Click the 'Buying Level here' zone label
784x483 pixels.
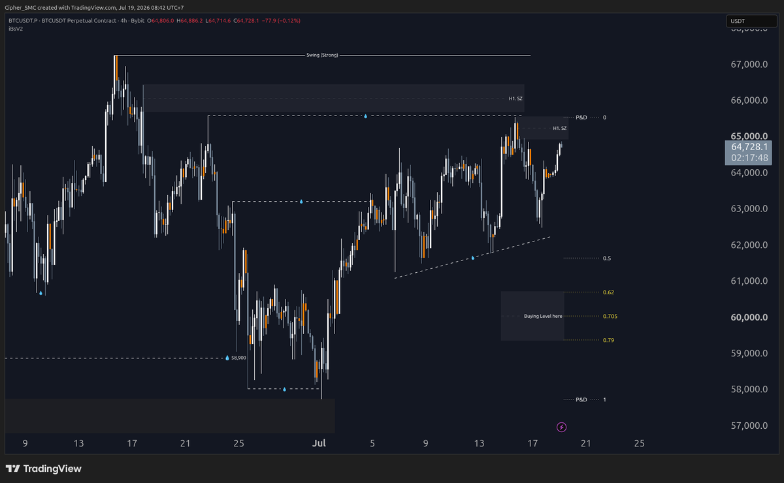[543, 316]
